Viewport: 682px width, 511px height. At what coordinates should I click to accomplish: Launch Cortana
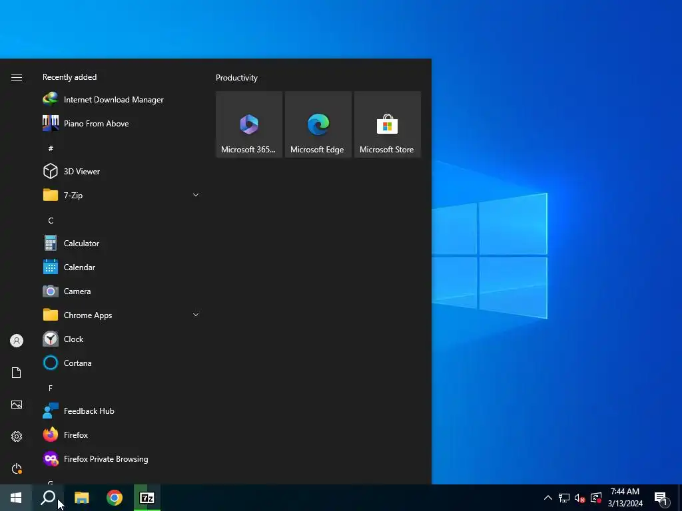(121, 363)
